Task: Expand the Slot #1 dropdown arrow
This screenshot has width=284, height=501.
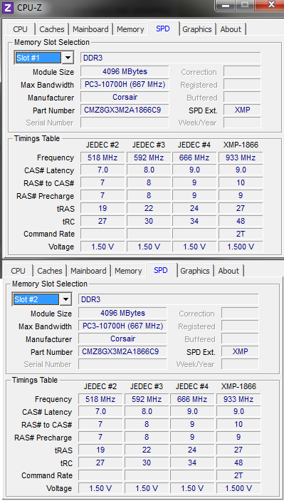Action: coord(68,58)
